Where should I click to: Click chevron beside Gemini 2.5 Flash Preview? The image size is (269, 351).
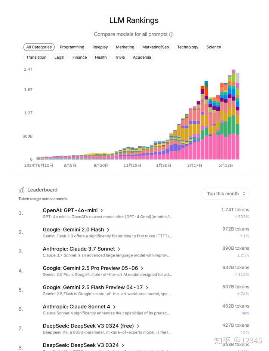click(147, 287)
